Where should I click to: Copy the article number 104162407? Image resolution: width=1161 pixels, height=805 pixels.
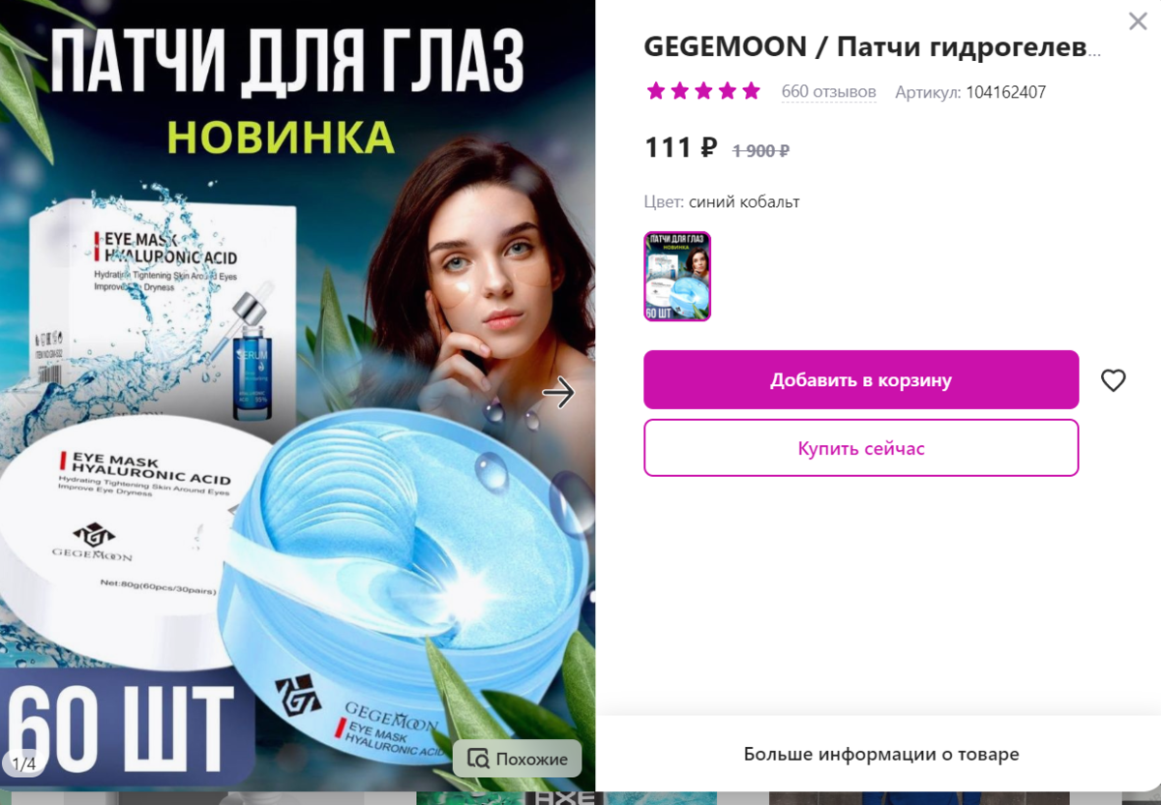pyautogui.click(x=1006, y=93)
